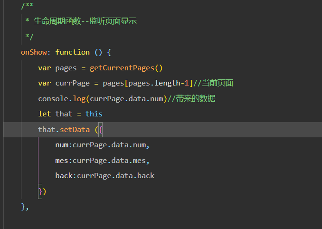Click num:currPage.data.num line

(102, 145)
